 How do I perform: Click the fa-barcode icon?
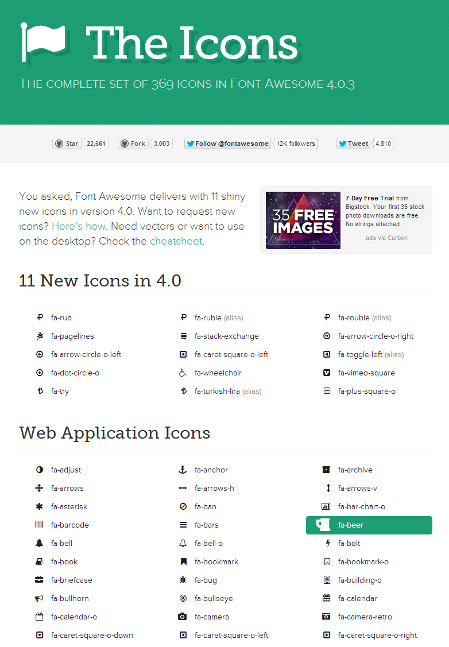click(x=39, y=525)
